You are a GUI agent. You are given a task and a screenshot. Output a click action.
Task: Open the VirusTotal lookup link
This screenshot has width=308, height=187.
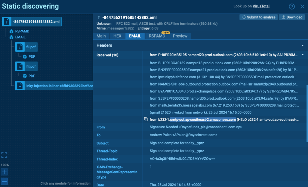(260, 6)
